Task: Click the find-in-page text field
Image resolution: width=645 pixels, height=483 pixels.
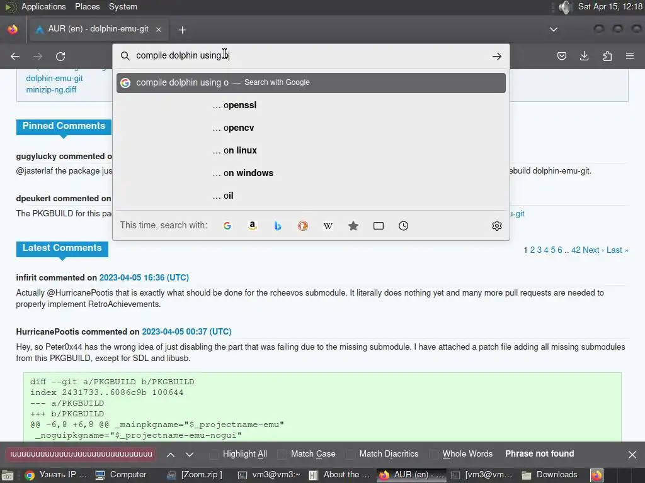Action: point(81,454)
